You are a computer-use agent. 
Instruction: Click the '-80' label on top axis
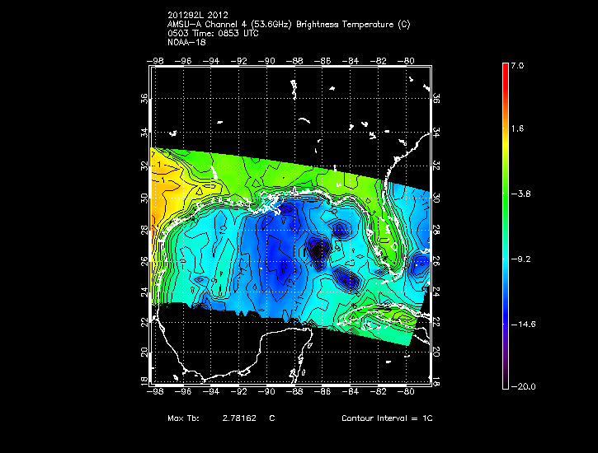[x=406, y=60]
